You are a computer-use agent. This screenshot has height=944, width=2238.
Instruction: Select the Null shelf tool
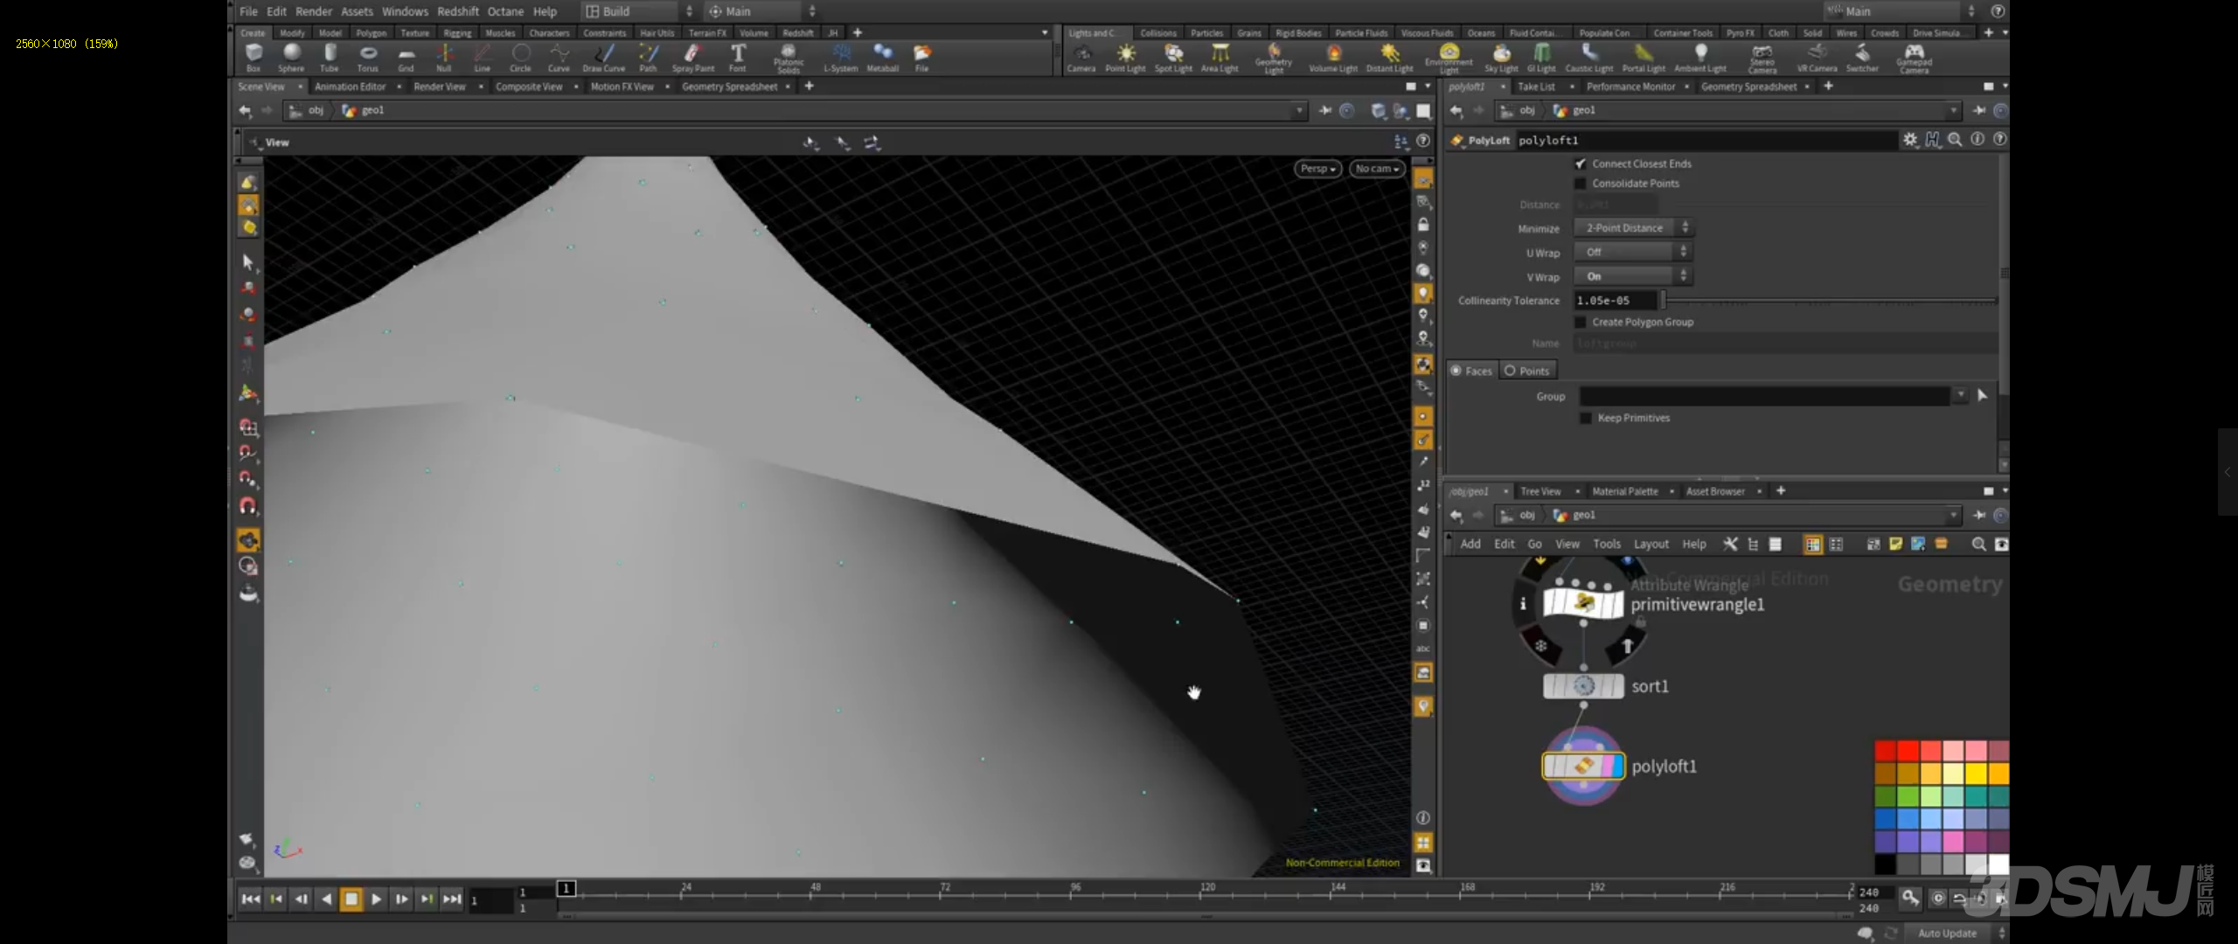(x=444, y=58)
